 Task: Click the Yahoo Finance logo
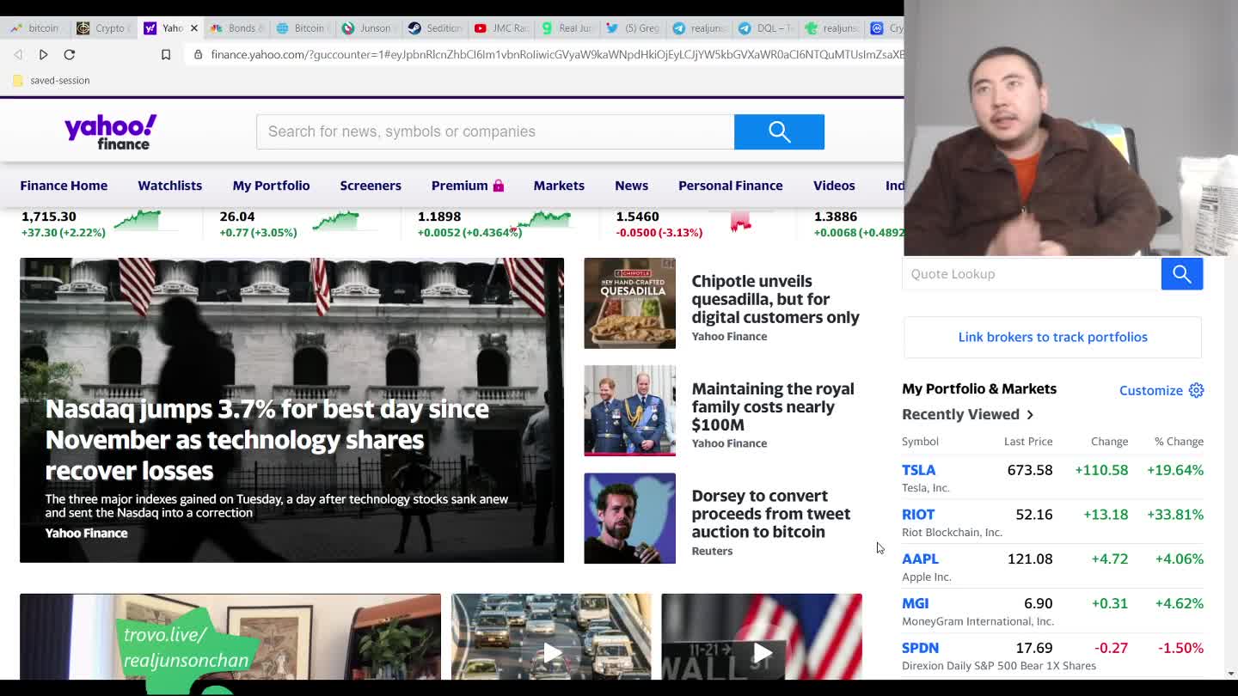coord(111,131)
